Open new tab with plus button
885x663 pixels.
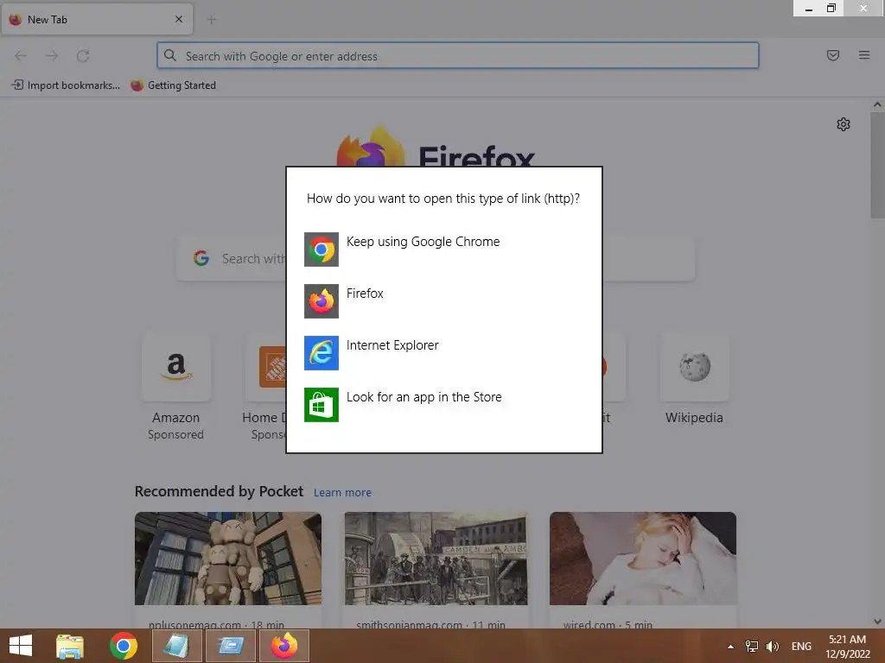click(212, 20)
